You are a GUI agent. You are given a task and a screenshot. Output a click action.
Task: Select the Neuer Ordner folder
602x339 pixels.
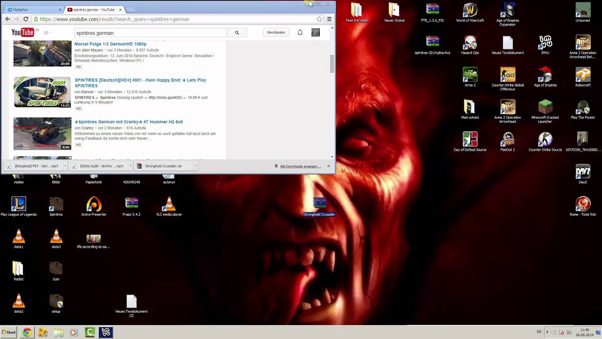(395, 13)
